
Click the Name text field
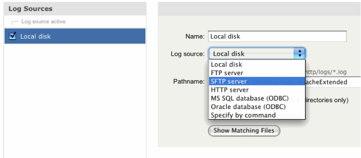[277, 36]
